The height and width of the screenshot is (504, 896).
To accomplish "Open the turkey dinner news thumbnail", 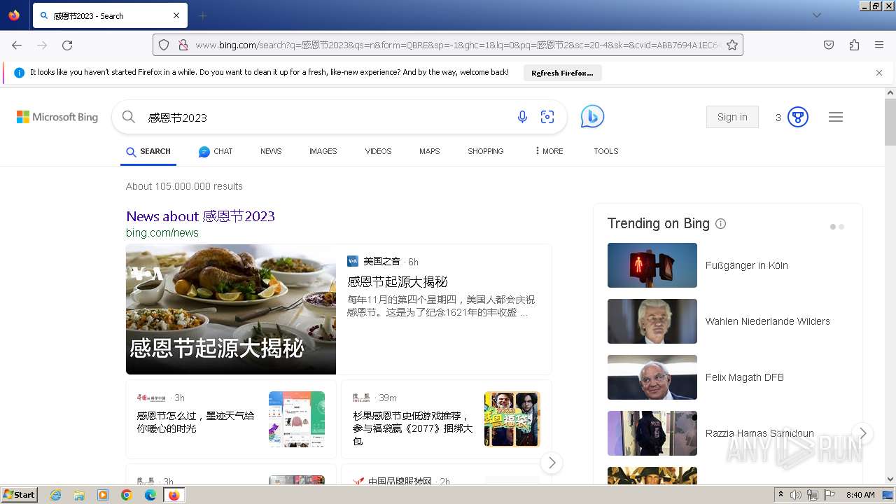I will pyautogui.click(x=231, y=309).
